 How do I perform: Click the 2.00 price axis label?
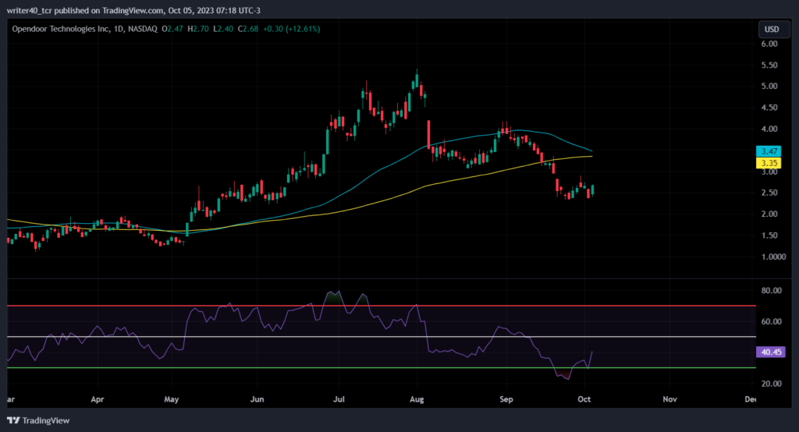click(769, 214)
